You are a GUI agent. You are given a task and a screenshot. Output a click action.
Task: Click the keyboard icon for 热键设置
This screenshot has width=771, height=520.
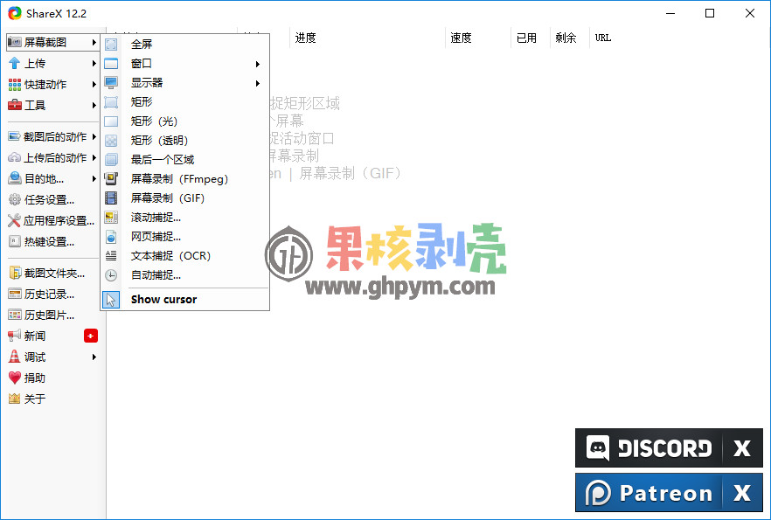point(15,241)
